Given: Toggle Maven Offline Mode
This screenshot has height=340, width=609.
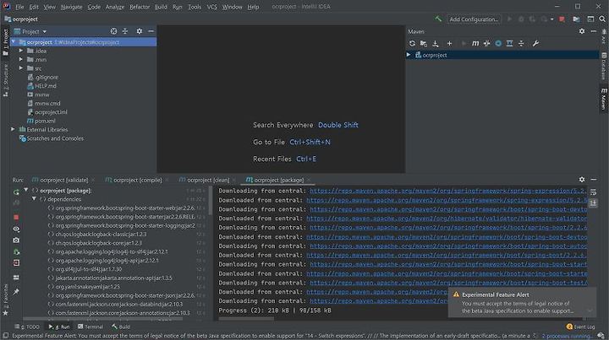Looking at the screenshot, I should click(x=486, y=43).
